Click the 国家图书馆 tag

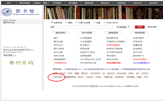[70, 77]
